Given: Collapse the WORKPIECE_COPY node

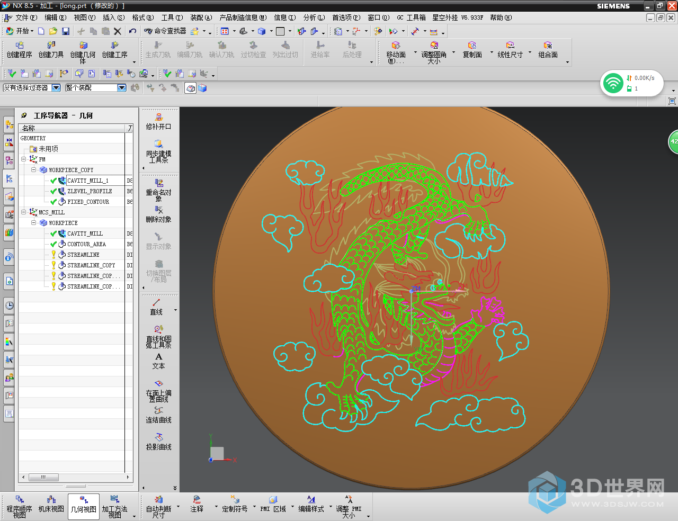Looking at the screenshot, I should point(33,169).
